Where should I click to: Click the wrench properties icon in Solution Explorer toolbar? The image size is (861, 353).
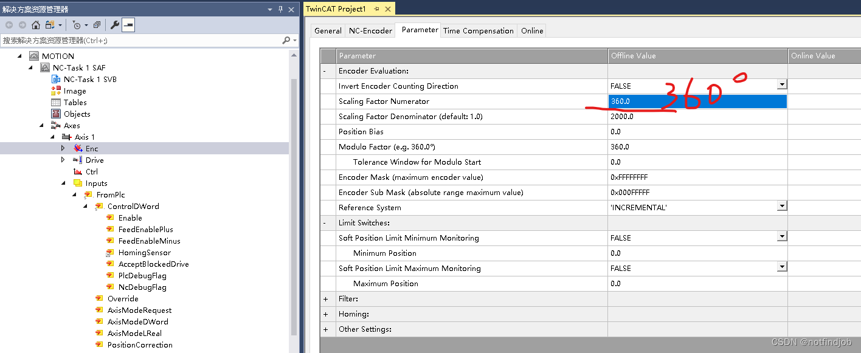pyautogui.click(x=114, y=25)
